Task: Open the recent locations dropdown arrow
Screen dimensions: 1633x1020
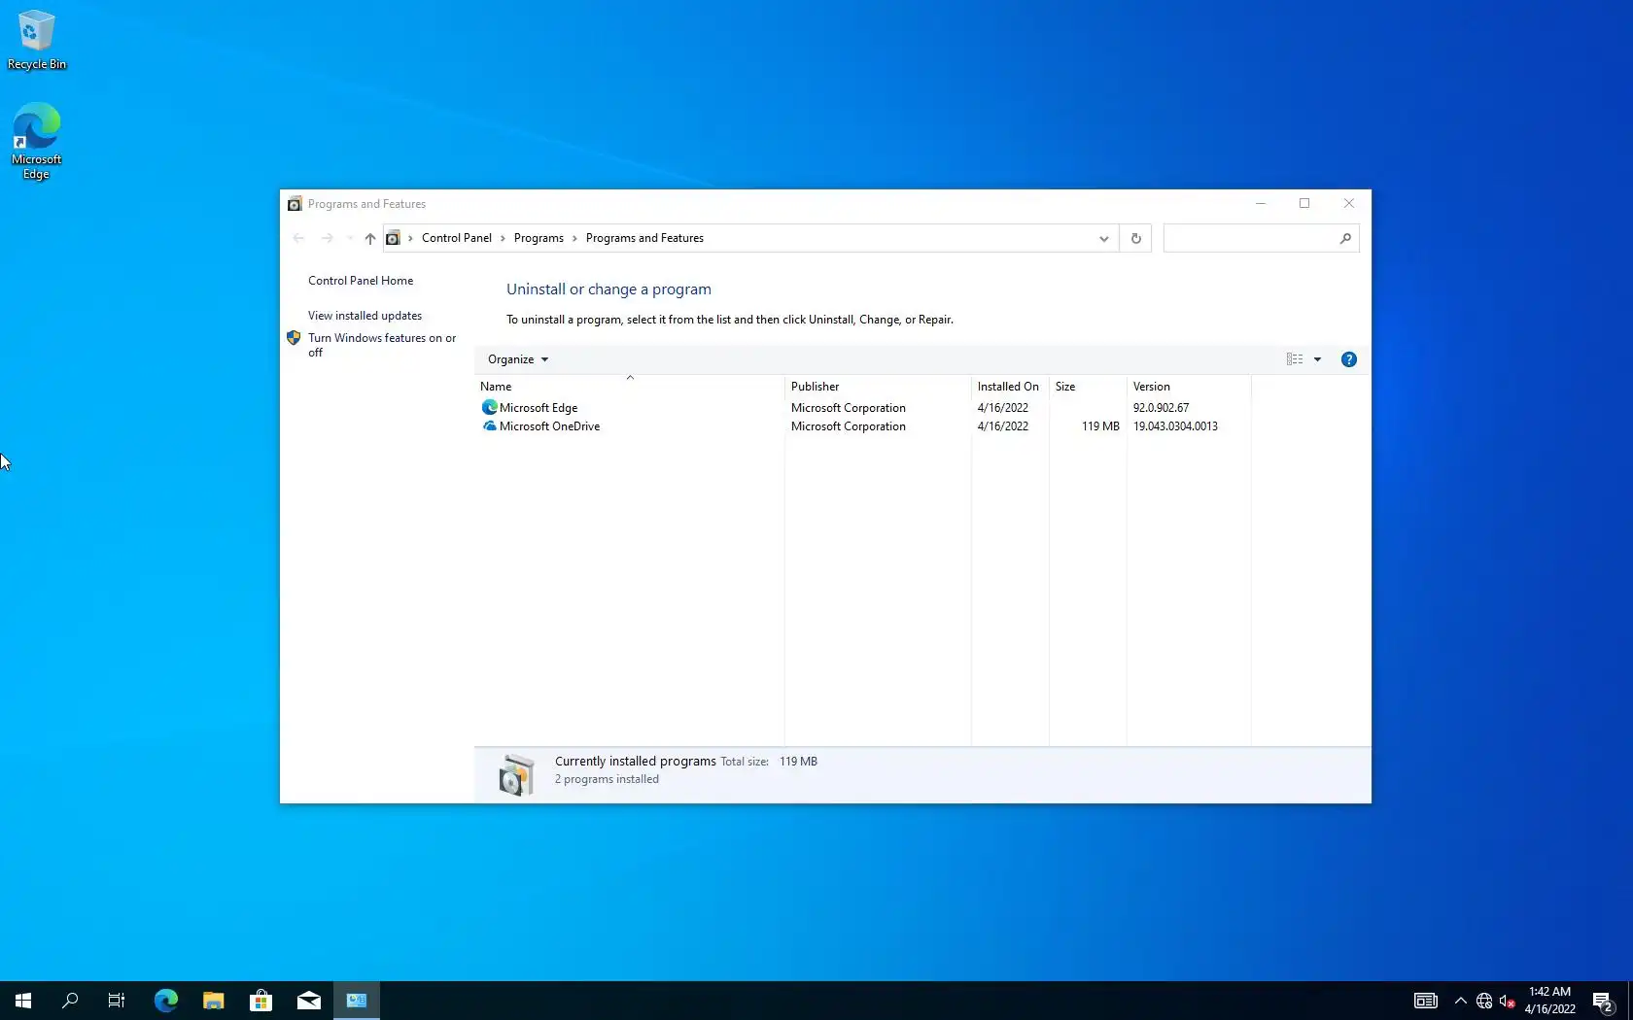Action: pyautogui.click(x=349, y=238)
